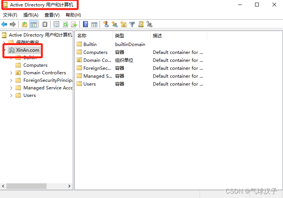283x198 pixels.
Task: Open filter options via funnel icon
Action: point(132,25)
